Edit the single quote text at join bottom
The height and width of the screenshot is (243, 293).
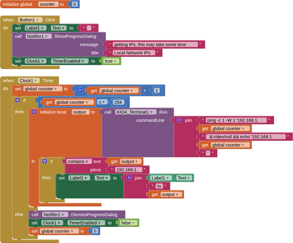(x=208, y=153)
